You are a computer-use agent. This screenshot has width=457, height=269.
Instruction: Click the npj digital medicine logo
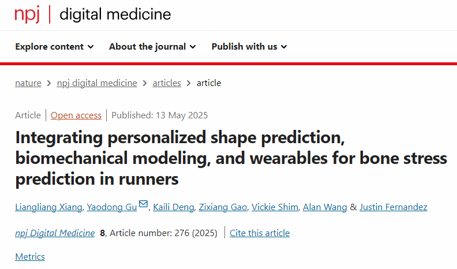93,14
